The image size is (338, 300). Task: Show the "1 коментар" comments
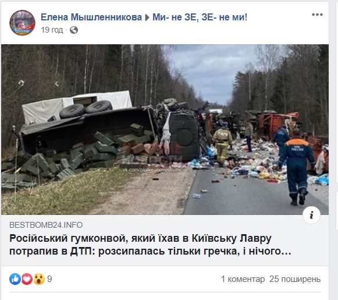[243, 279]
